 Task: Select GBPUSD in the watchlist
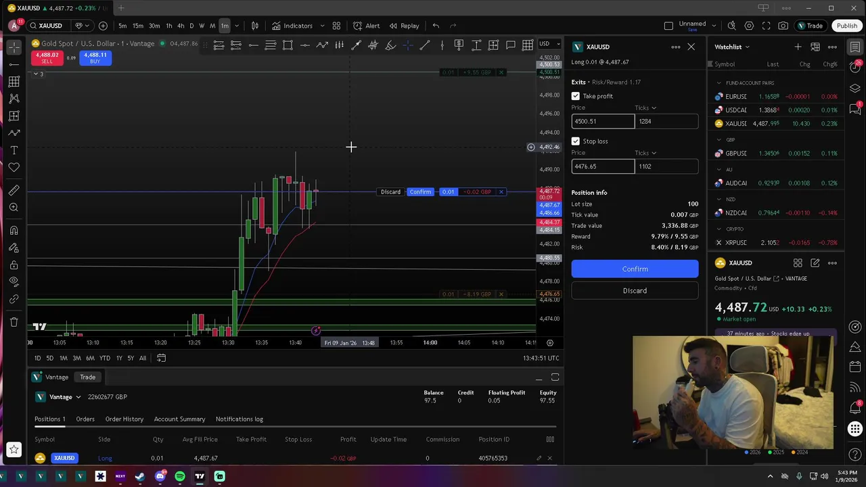point(775,154)
